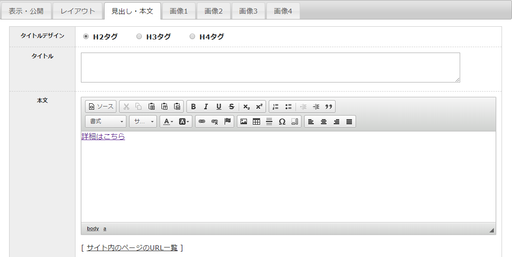This screenshot has width=512, height=257.
Task: Center align the text
Action: point(324,121)
